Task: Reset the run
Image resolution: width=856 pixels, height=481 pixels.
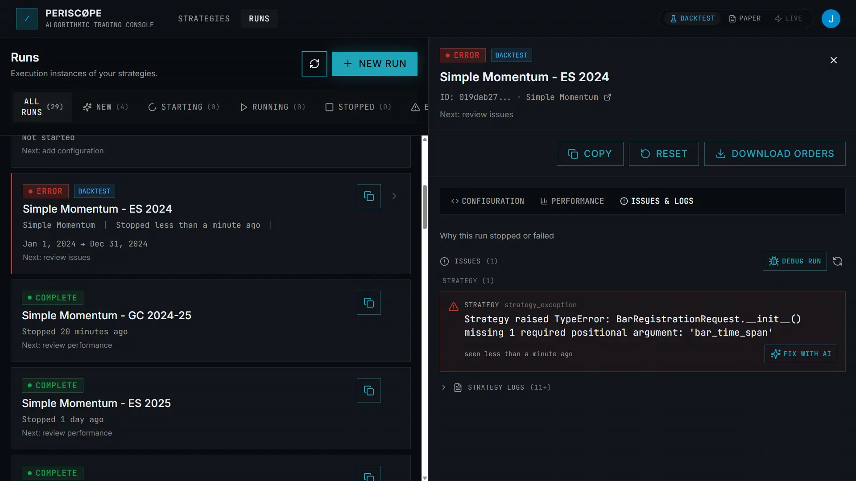Action: point(664,154)
